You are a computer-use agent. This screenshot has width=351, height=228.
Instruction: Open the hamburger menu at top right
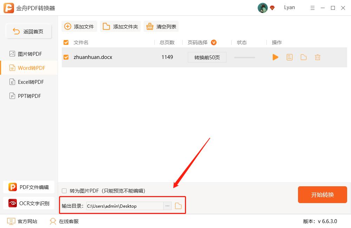pos(312,8)
